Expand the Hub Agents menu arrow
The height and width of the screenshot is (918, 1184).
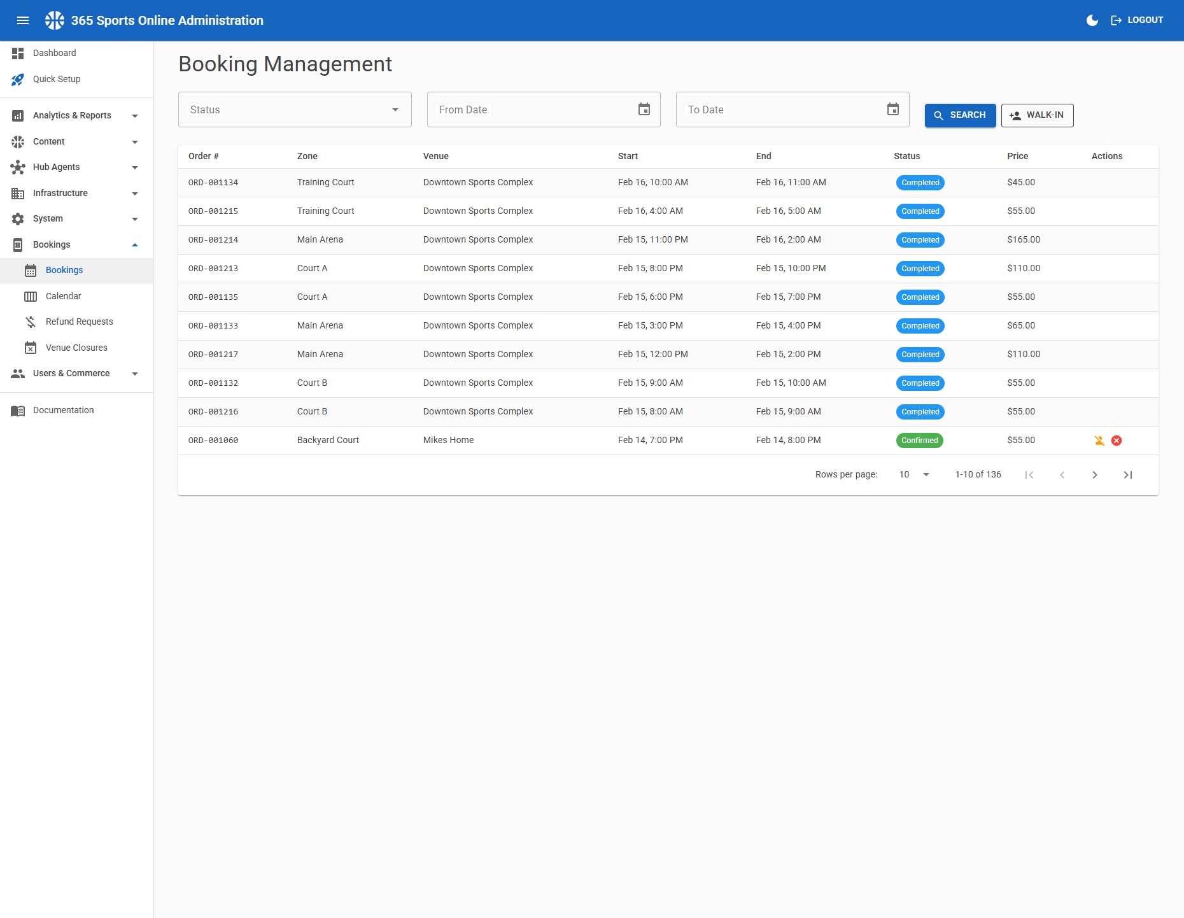pyautogui.click(x=135, y=167)
